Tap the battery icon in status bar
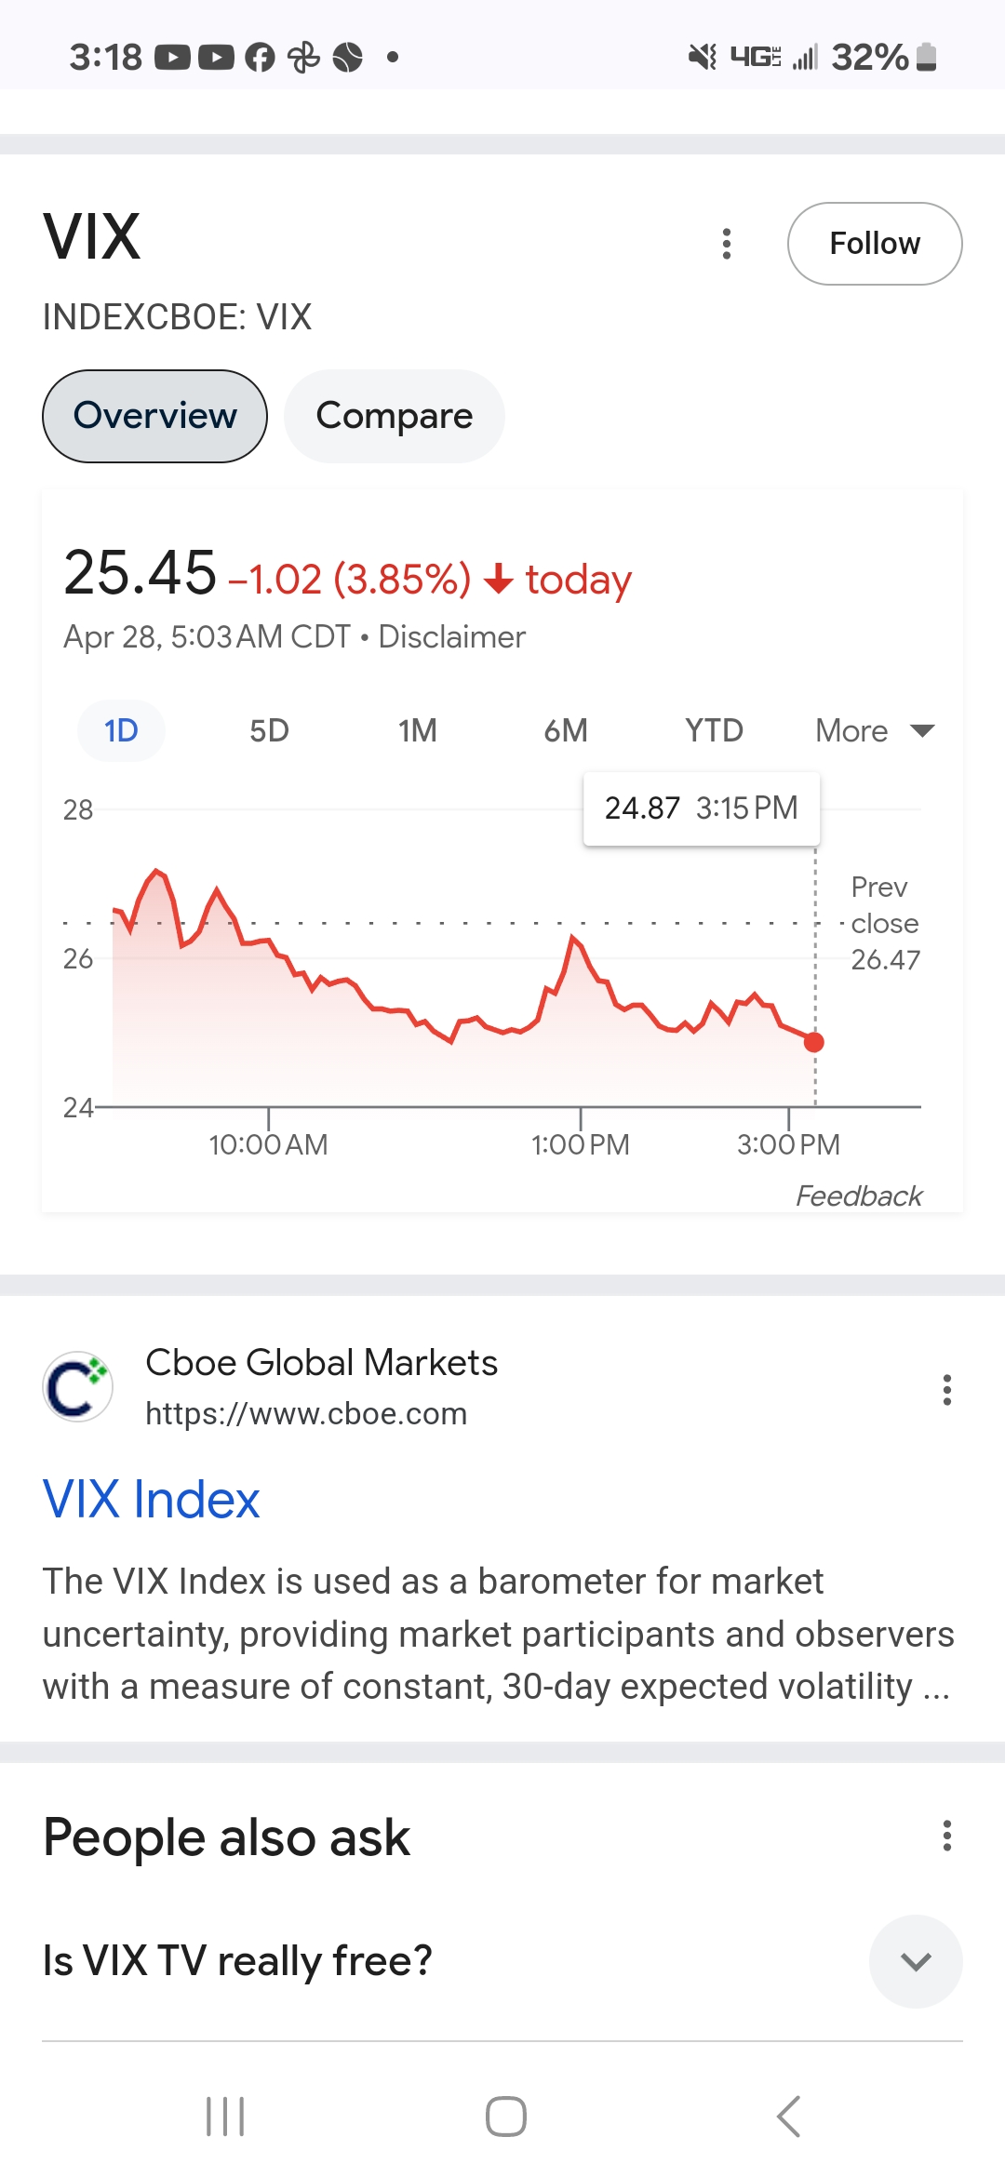The height and width of the screenshot is (2177, 1005). click(x=926, y=57)
